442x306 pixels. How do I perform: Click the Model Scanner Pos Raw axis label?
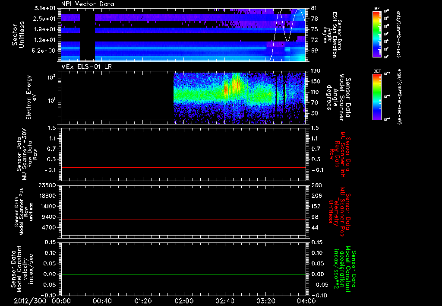tap(24, 212)
